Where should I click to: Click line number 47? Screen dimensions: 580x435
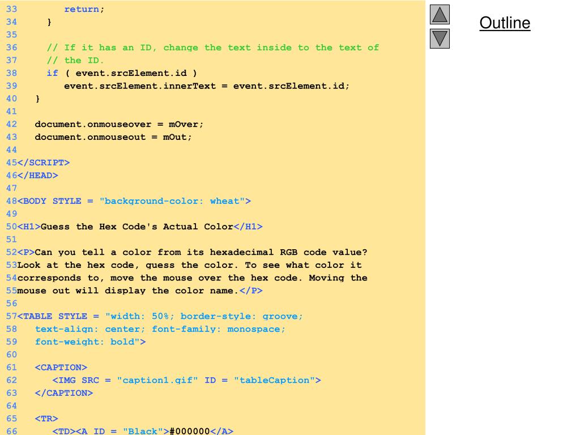11,188
